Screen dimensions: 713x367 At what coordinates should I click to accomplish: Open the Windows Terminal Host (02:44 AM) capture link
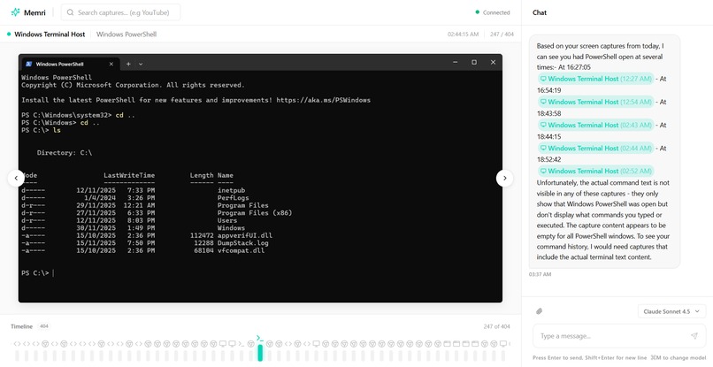595,149
